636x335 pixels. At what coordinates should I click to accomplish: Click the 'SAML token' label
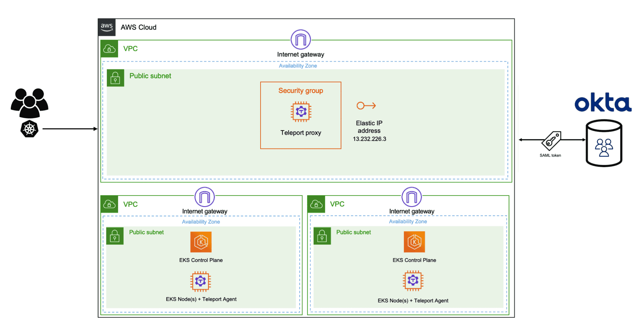point(550,155)
